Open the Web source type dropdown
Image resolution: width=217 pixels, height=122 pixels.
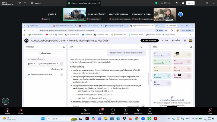click(x=31, y=64)
